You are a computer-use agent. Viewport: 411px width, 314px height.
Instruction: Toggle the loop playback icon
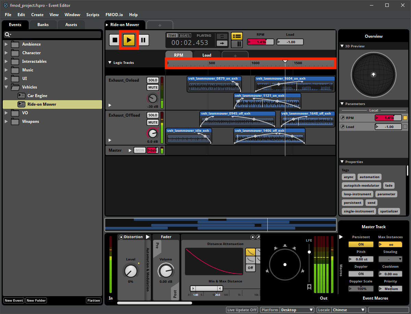point(222,36)
